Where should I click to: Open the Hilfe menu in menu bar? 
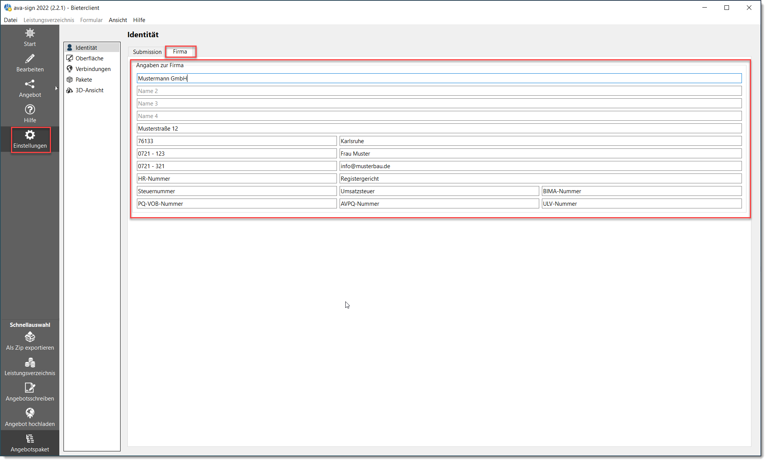[x=139, y=20]
